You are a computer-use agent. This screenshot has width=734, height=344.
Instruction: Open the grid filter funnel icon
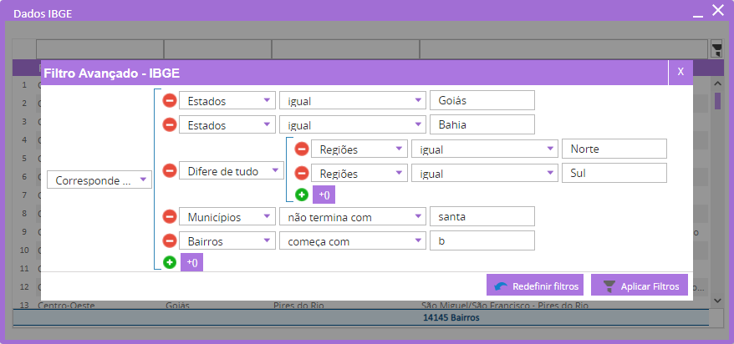[716, 49]
